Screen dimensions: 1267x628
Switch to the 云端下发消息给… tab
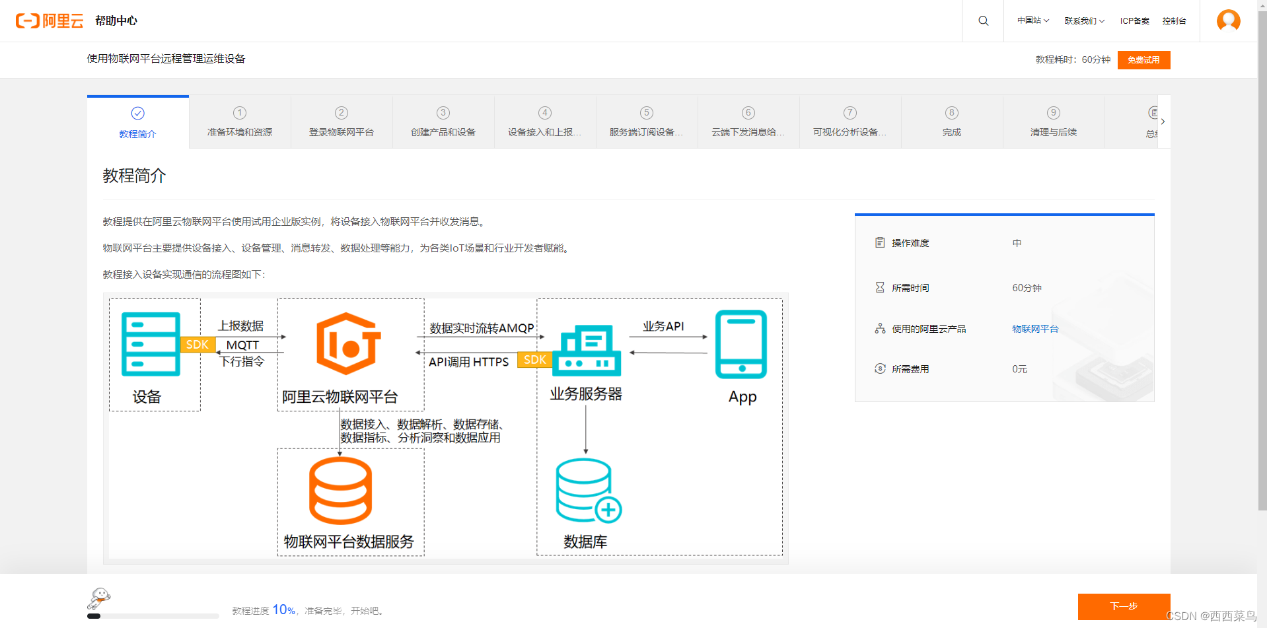coord(748,122)
